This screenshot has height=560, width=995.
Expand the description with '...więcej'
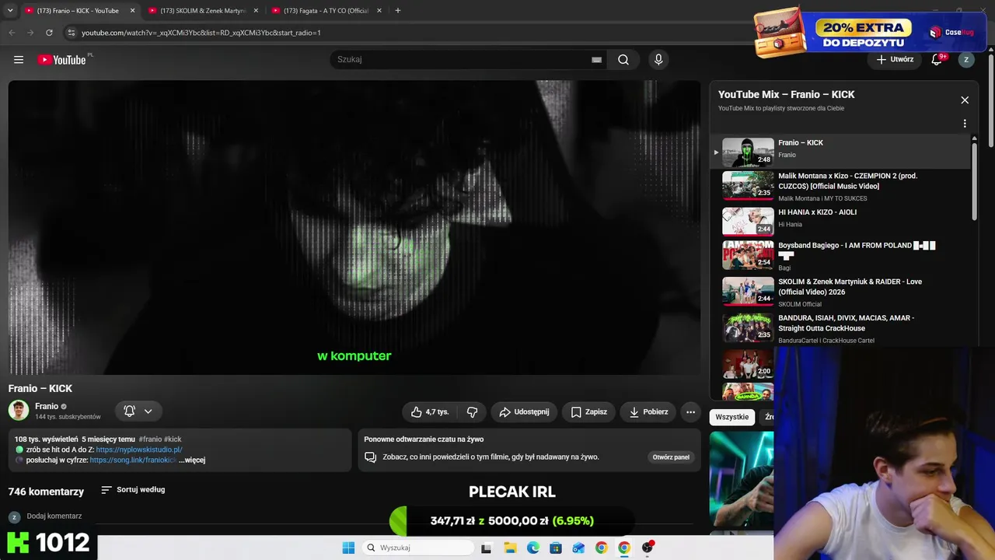(x=192, y=460)
